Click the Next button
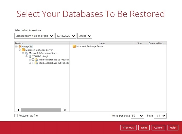Viewport: 182px width, 134px height. coord(144,128)
